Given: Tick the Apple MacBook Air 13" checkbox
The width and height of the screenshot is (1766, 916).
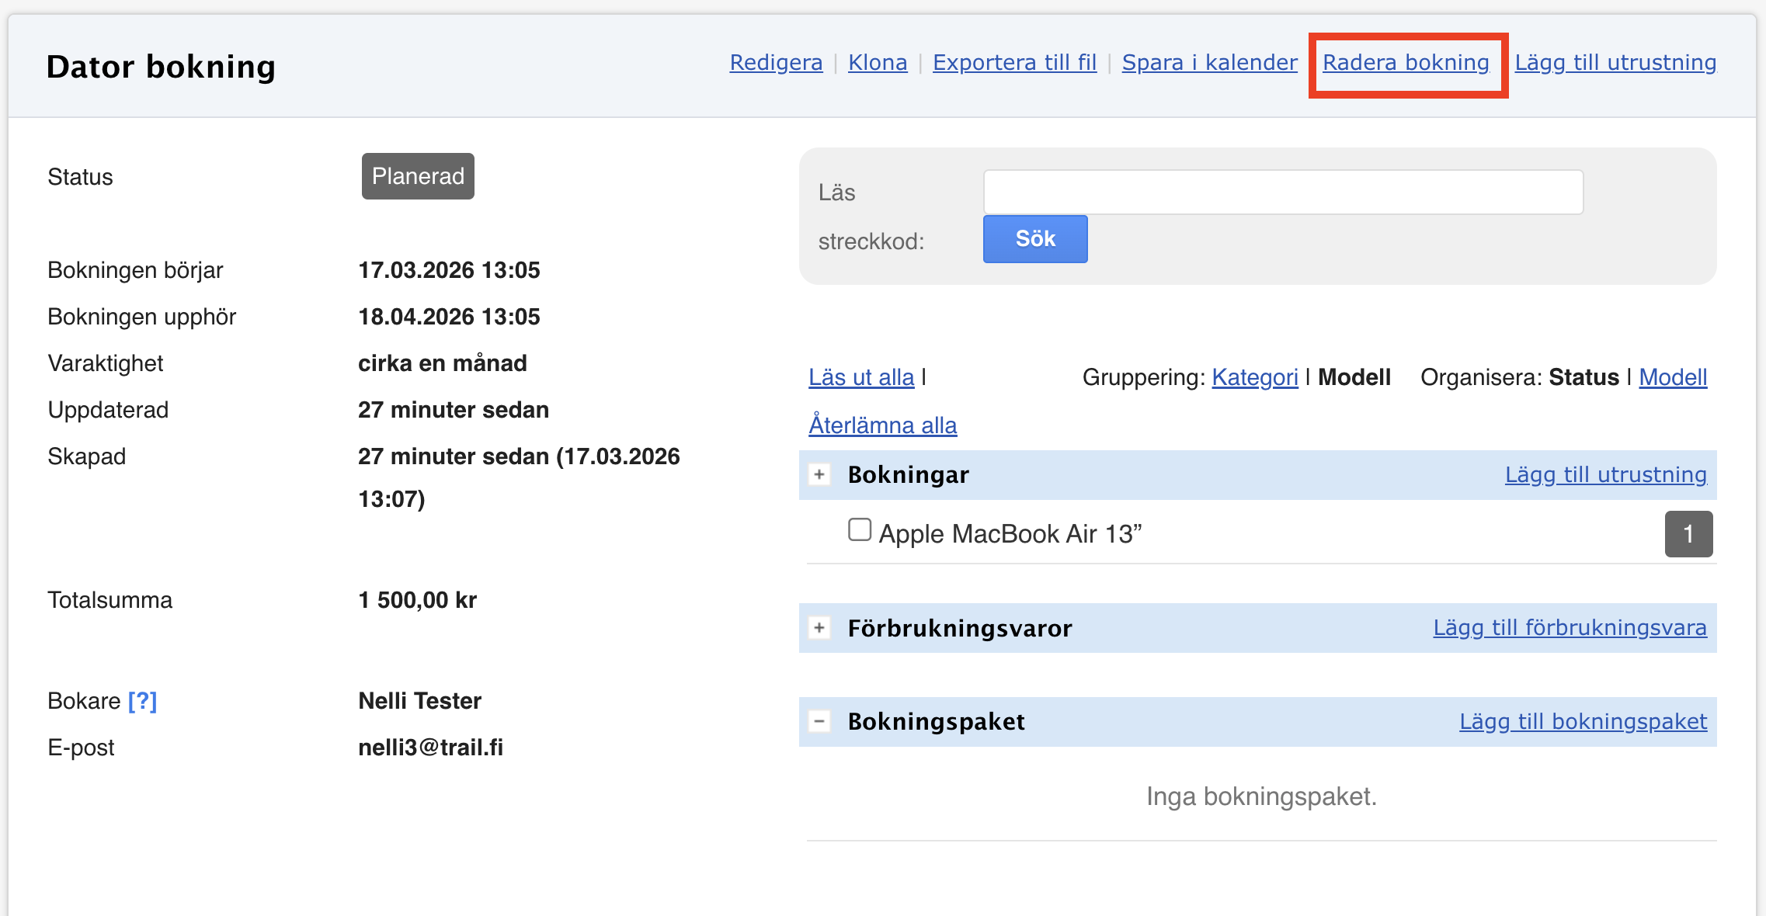Looking at the screenshot, I should click(x=859, y=530).
